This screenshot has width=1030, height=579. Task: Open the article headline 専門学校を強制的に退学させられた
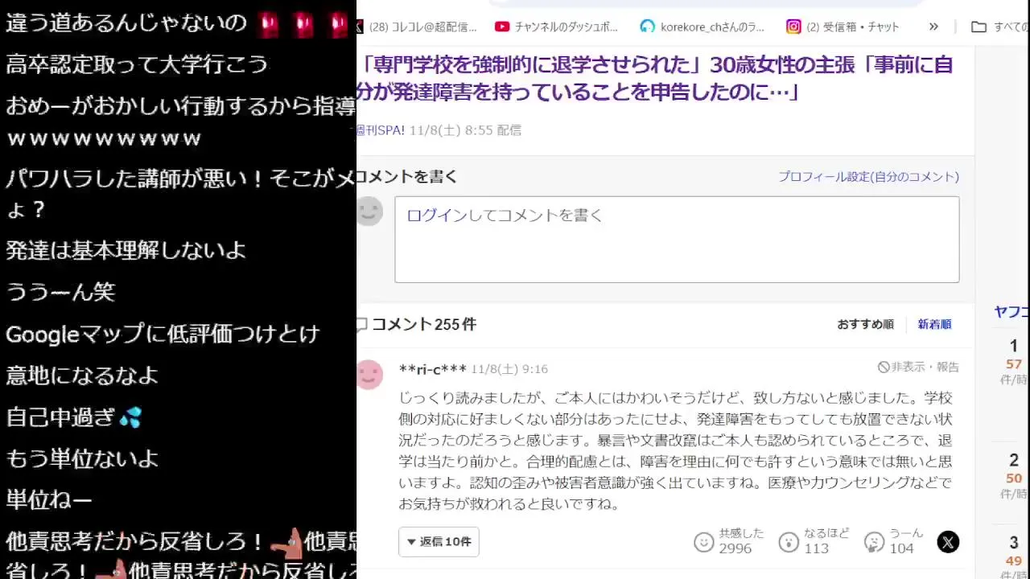coord(654,78)
